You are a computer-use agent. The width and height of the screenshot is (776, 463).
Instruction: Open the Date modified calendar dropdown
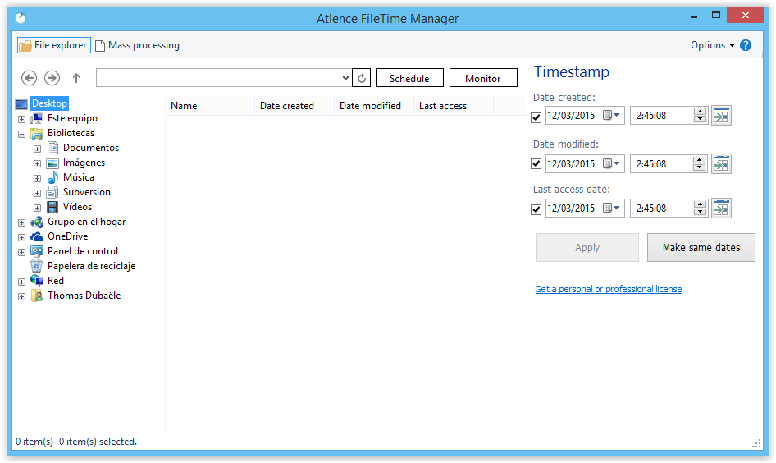pos(612,163)
